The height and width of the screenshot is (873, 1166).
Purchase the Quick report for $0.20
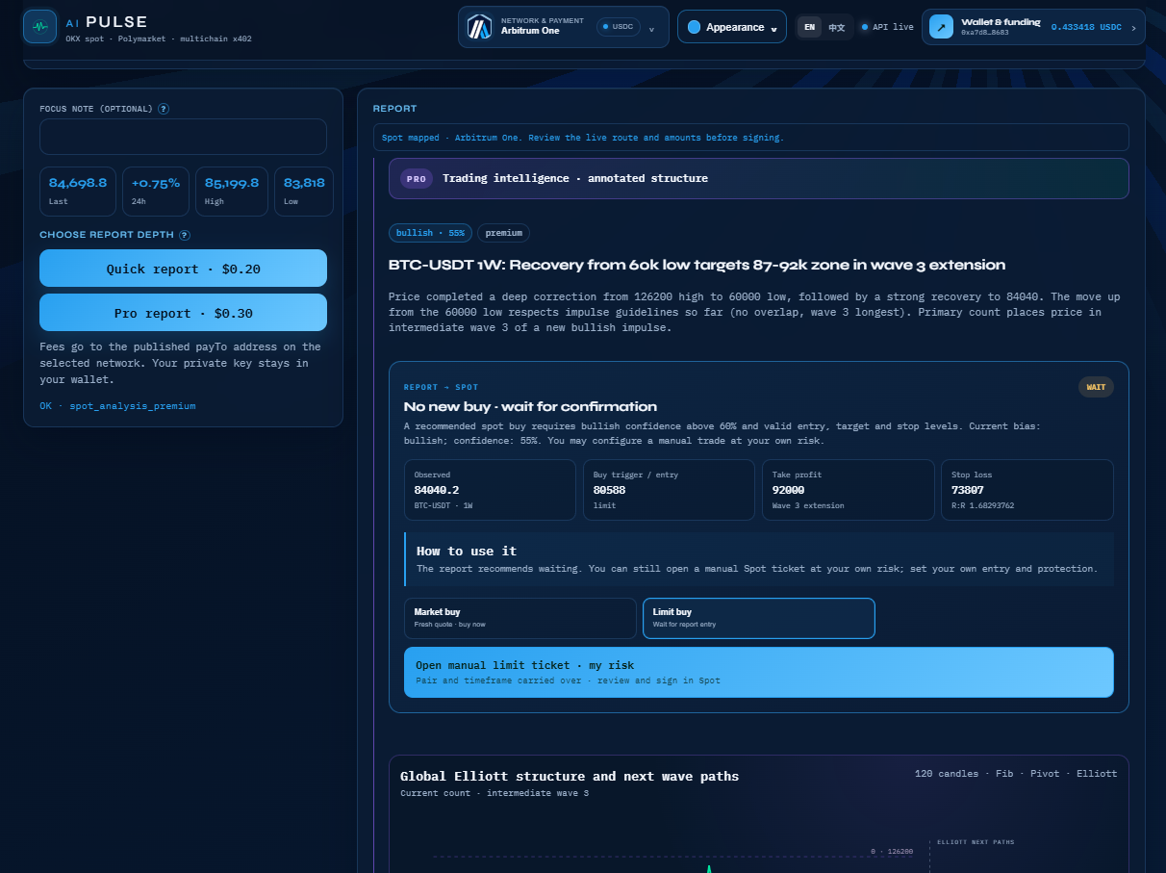click(x=183, y=269)
